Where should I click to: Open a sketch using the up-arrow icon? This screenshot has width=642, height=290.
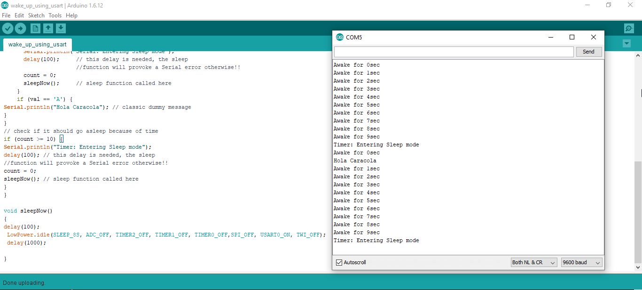(48, 29)
